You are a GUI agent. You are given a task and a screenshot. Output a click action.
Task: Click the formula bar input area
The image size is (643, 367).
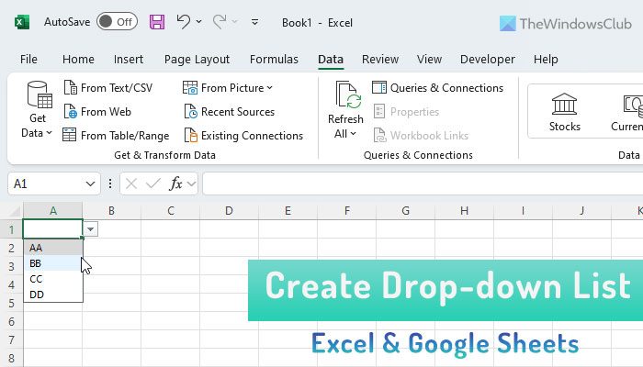point(423,183)
